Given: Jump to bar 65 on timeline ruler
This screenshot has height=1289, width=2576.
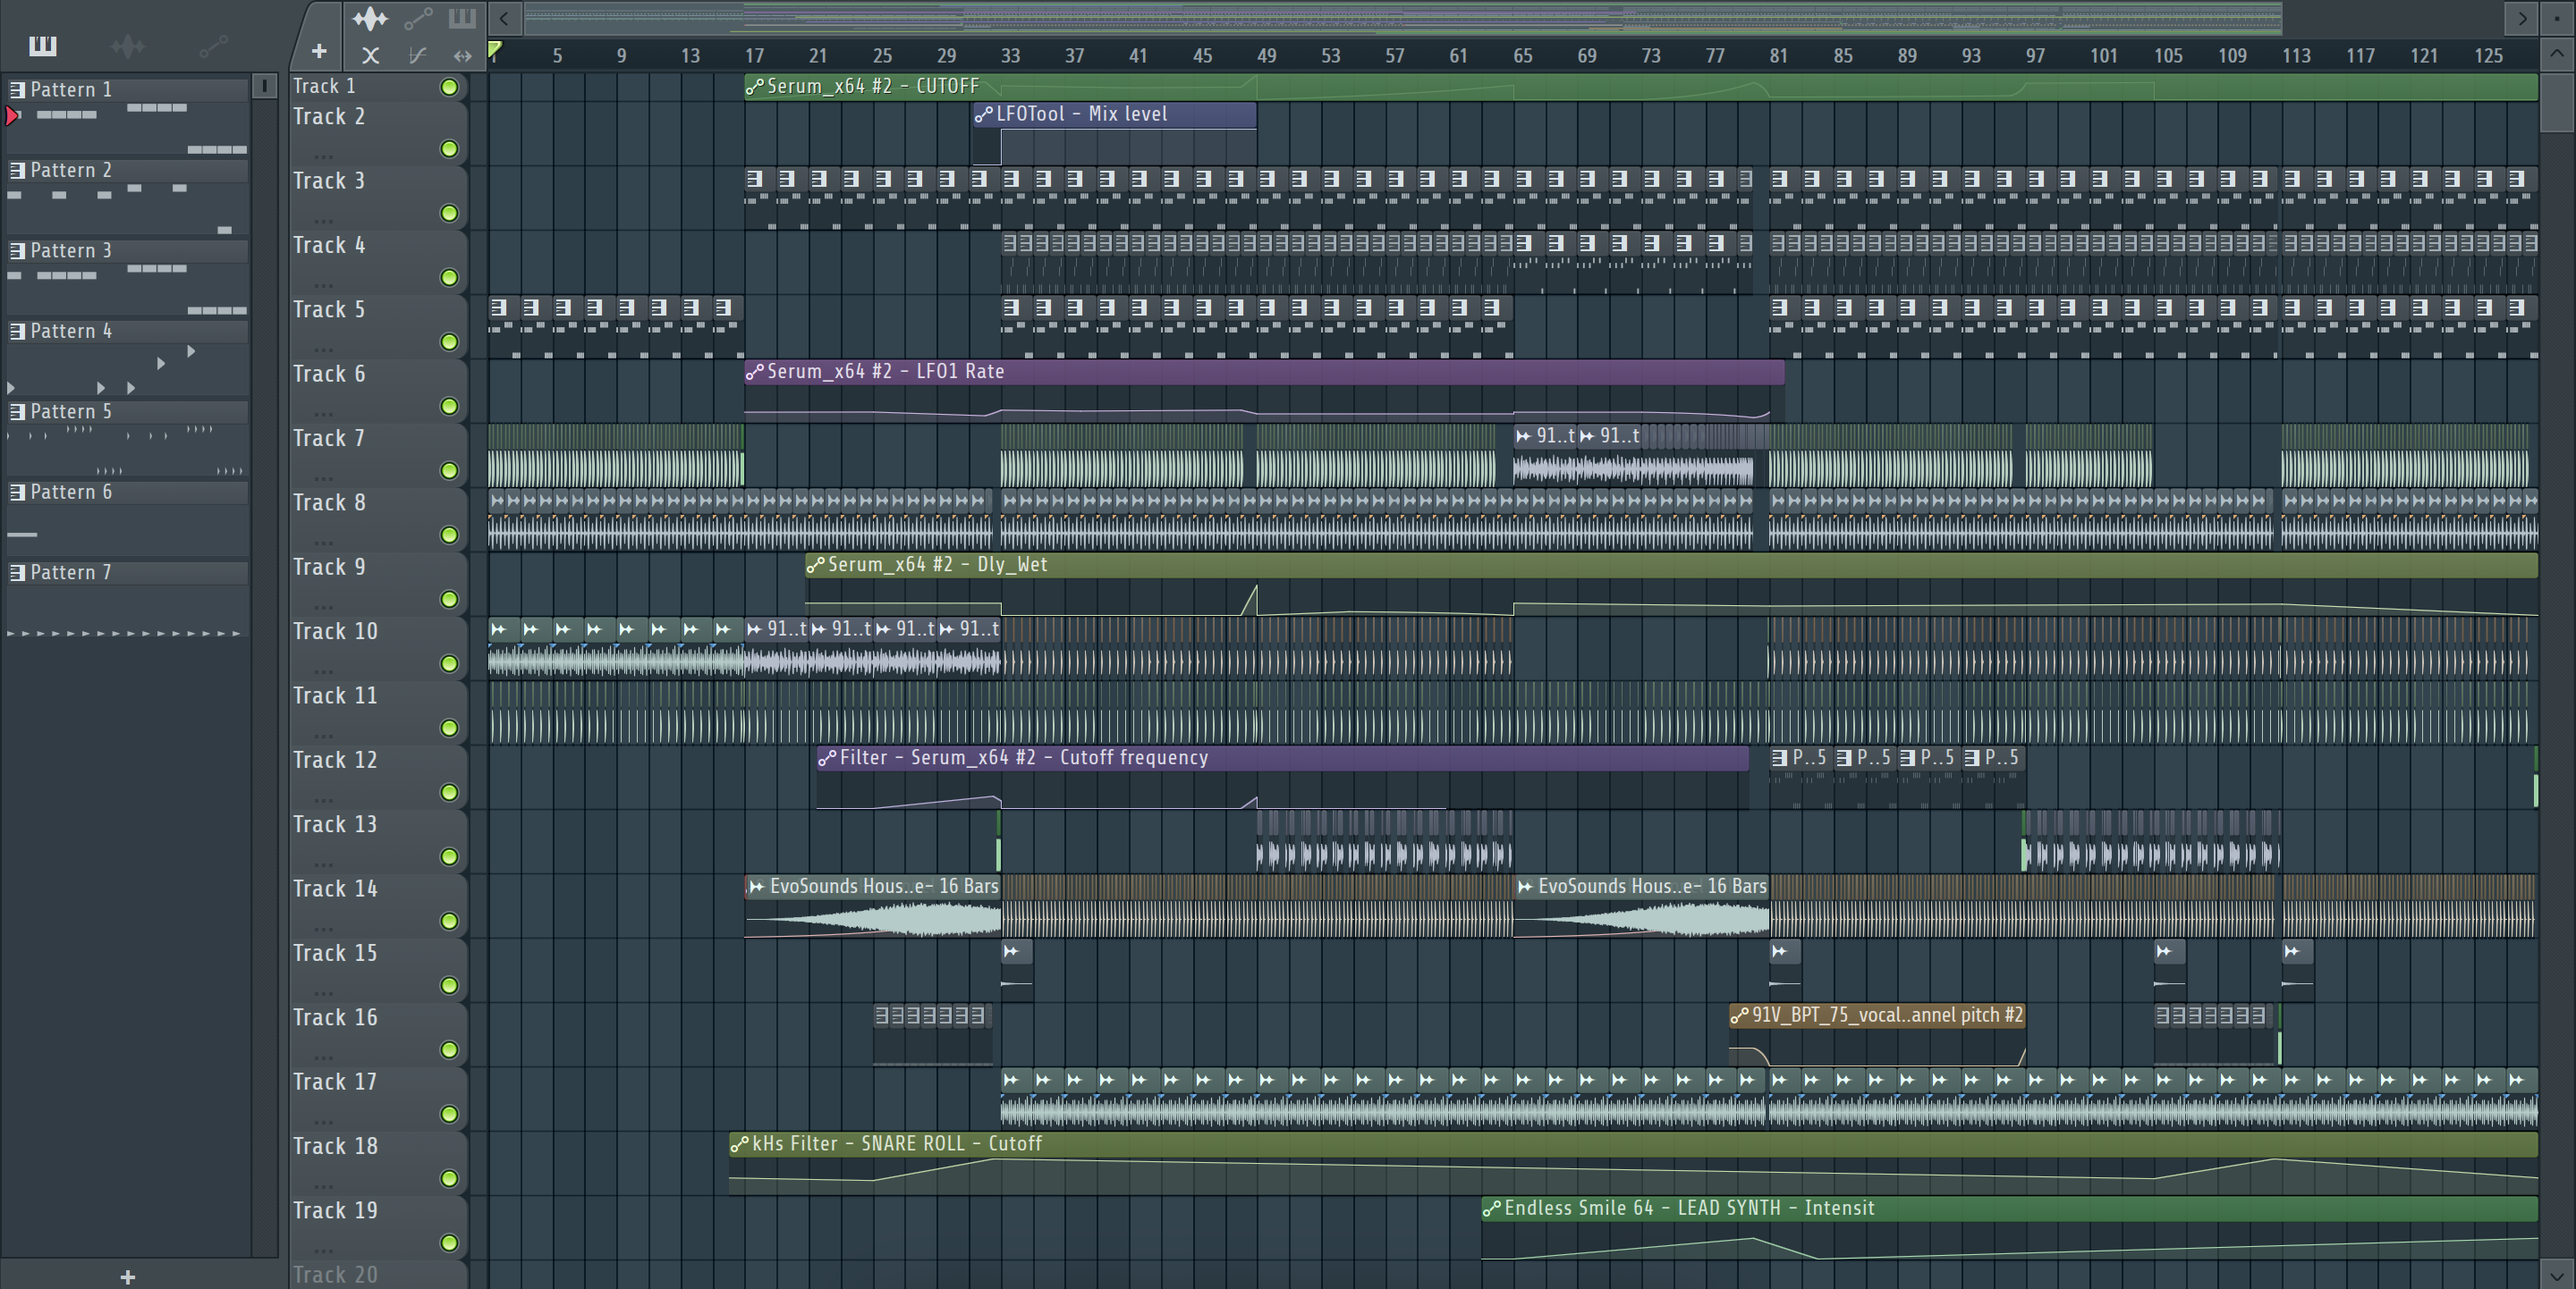Looking at the screenshot, I should [1522, 56].
